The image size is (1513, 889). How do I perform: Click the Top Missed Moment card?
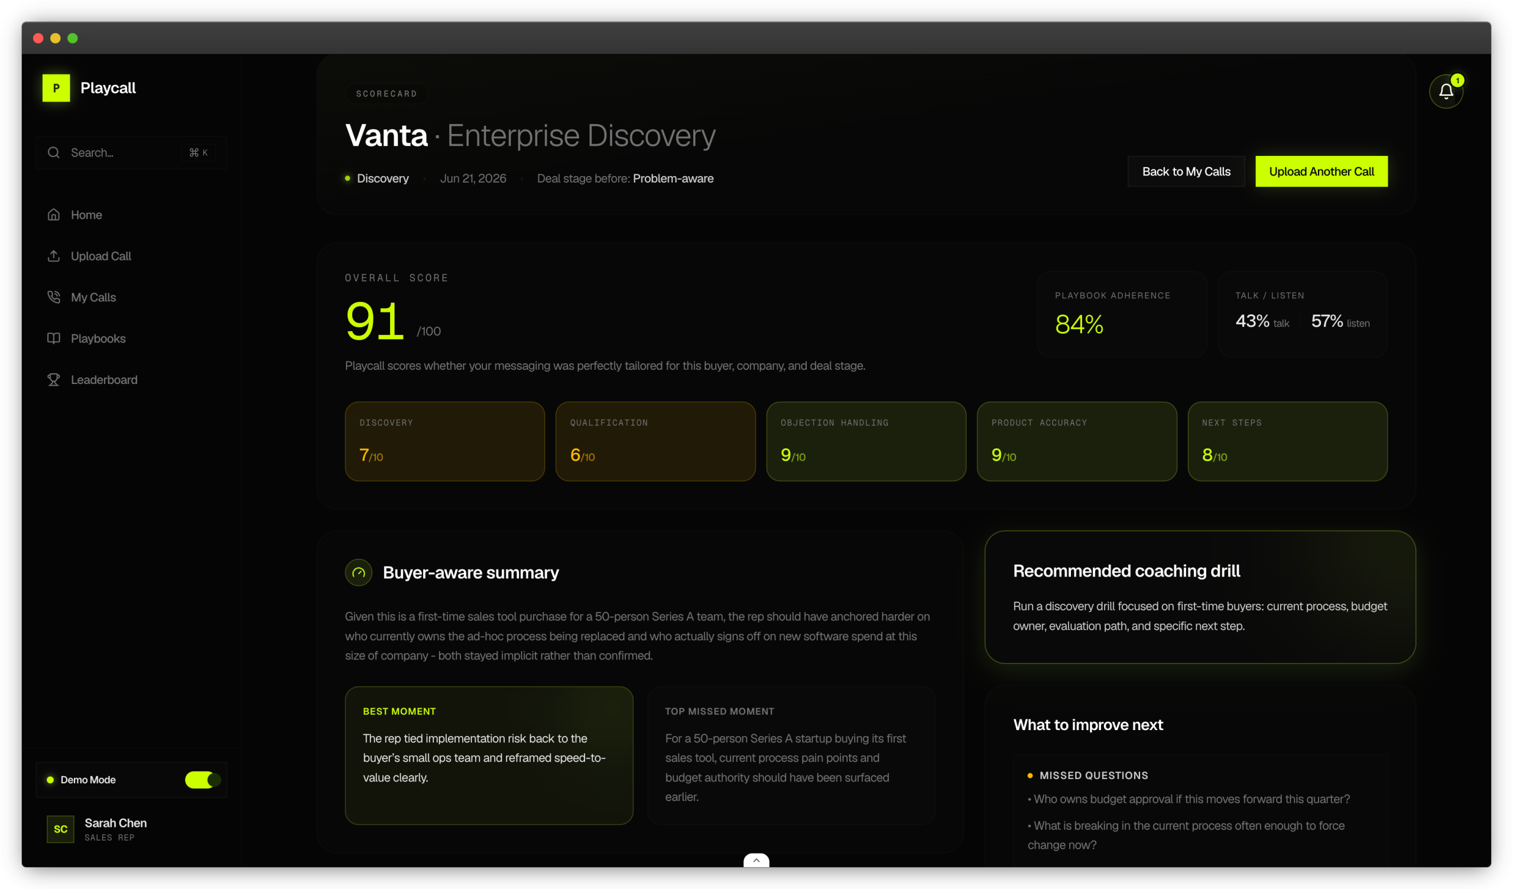[791, 755]
